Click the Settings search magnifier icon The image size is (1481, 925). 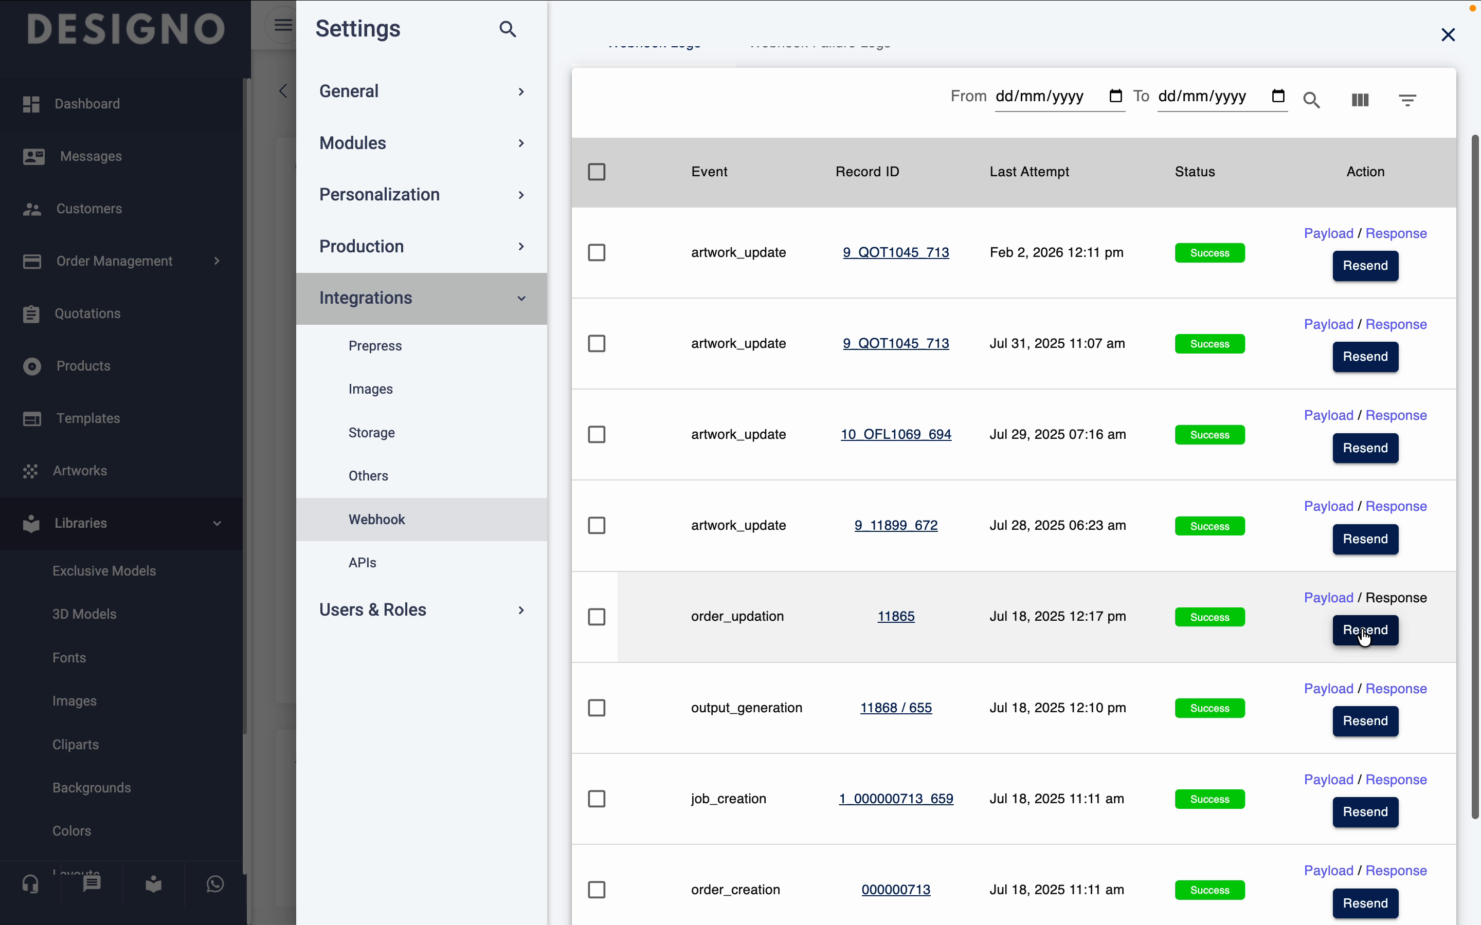(508, 29)
